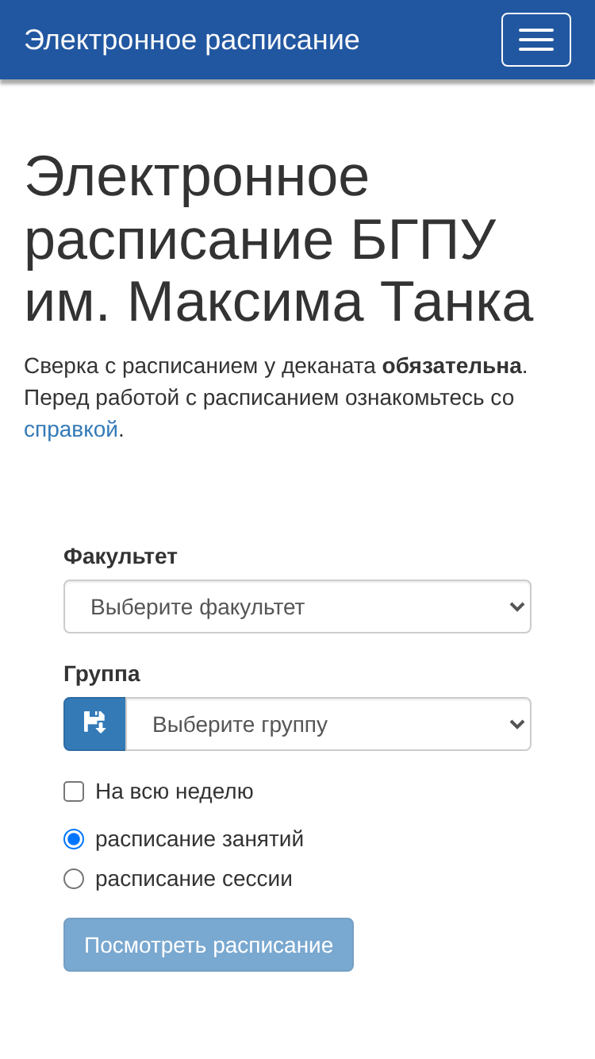Select the "расписание занятий" radio button
The height and width of the screenshot is (1059, 595).
pos(74,839)
